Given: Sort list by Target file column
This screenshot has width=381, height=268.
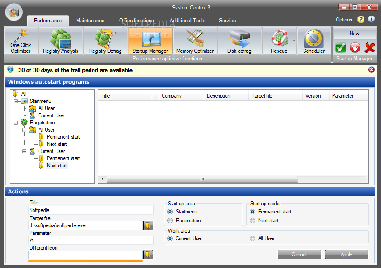Looking at the screenshot, I should pos(275,96).
